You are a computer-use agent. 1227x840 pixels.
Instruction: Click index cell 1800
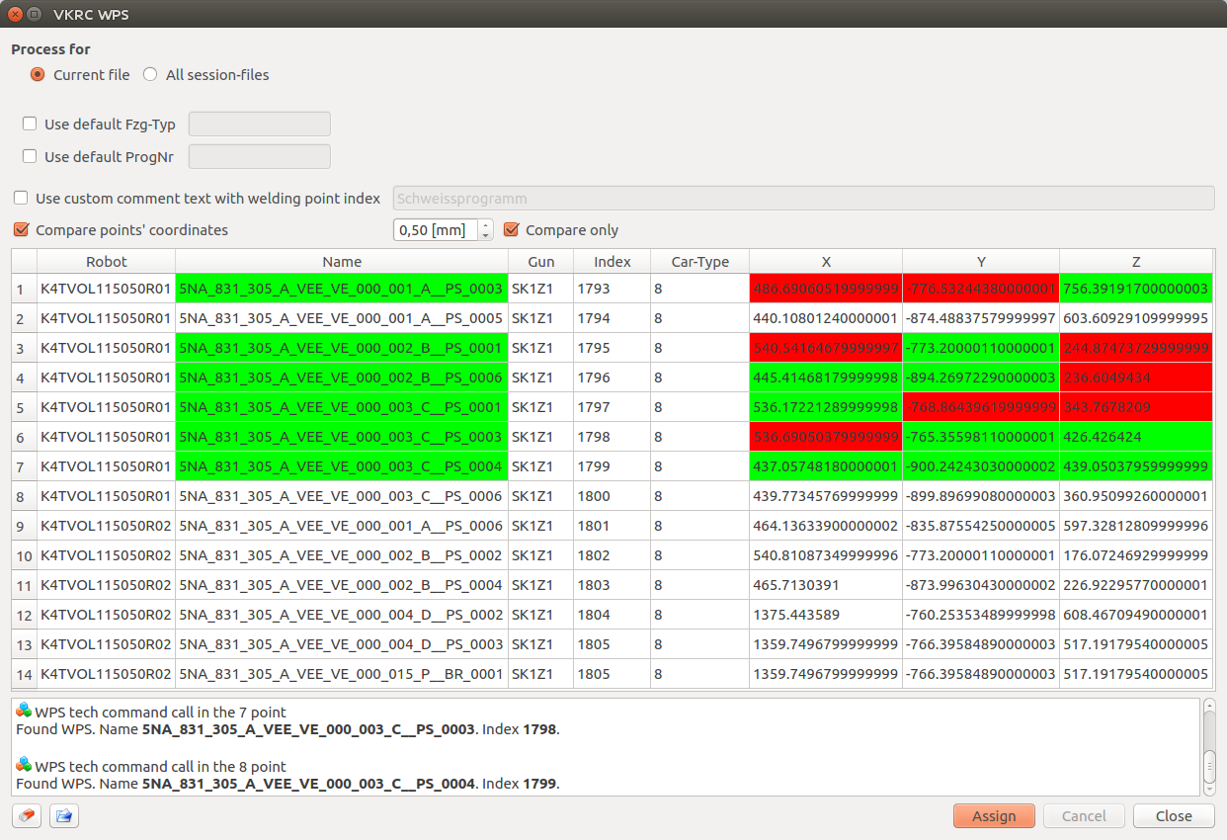613,496
